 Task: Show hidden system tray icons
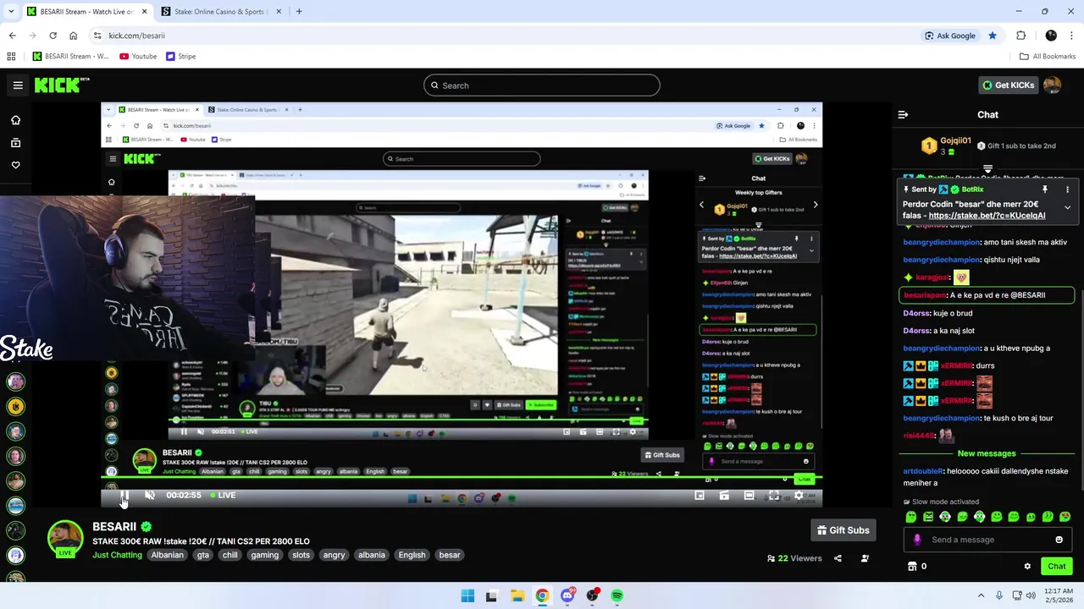pyautogui.click(x=982, y=595)
